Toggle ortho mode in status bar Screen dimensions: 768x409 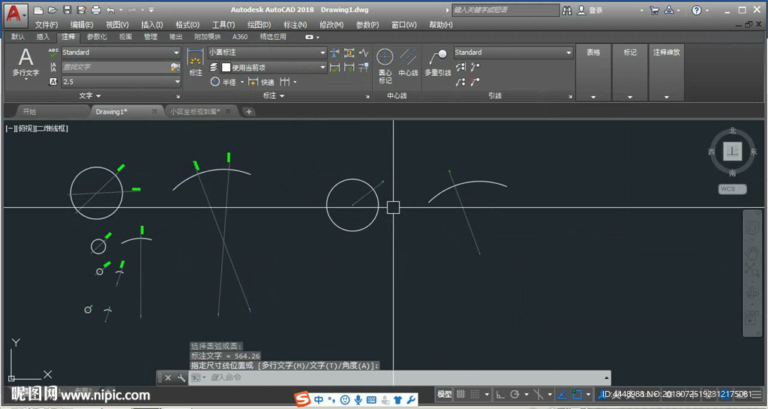coord(500,394)
